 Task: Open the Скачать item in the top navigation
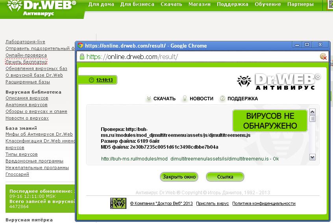coord(171,4)
